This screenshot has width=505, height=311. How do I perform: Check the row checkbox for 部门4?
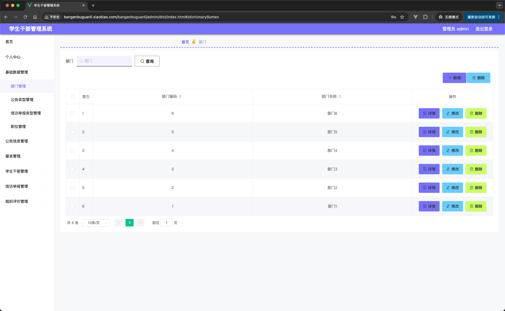pos(72,151)
